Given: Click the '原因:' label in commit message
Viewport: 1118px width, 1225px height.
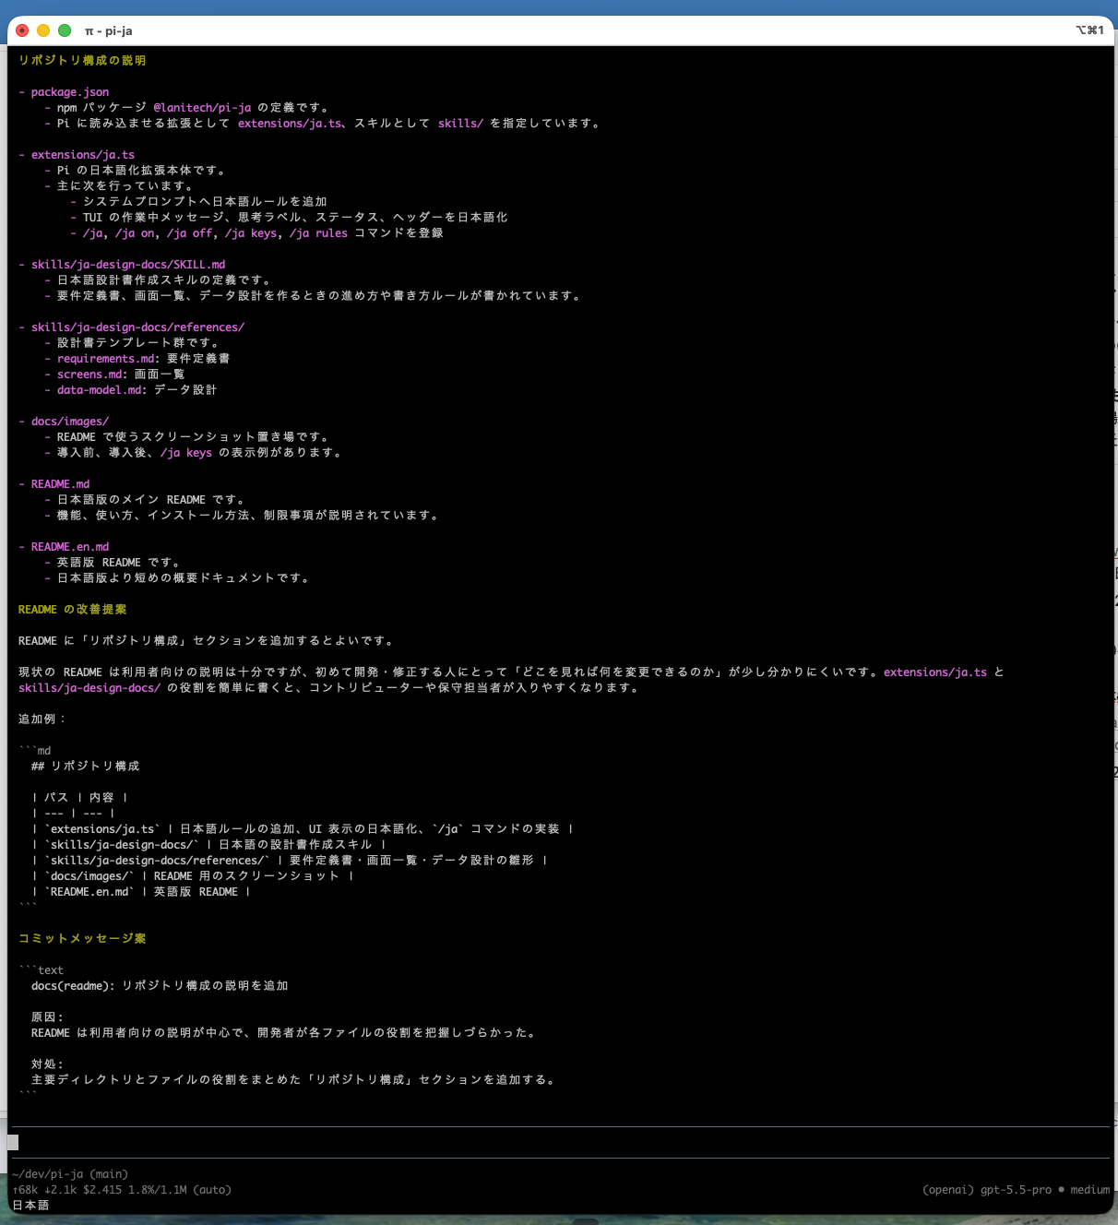Looking at the screenshot, I should [47, 1017].
